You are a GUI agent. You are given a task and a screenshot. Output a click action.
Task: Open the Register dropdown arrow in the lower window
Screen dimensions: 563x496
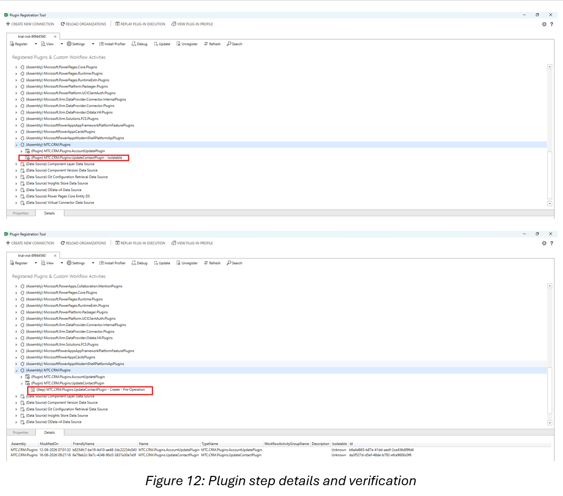35,263
